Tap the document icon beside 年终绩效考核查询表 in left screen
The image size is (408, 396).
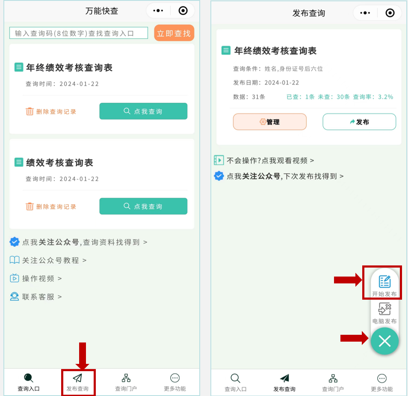[19, 67]
